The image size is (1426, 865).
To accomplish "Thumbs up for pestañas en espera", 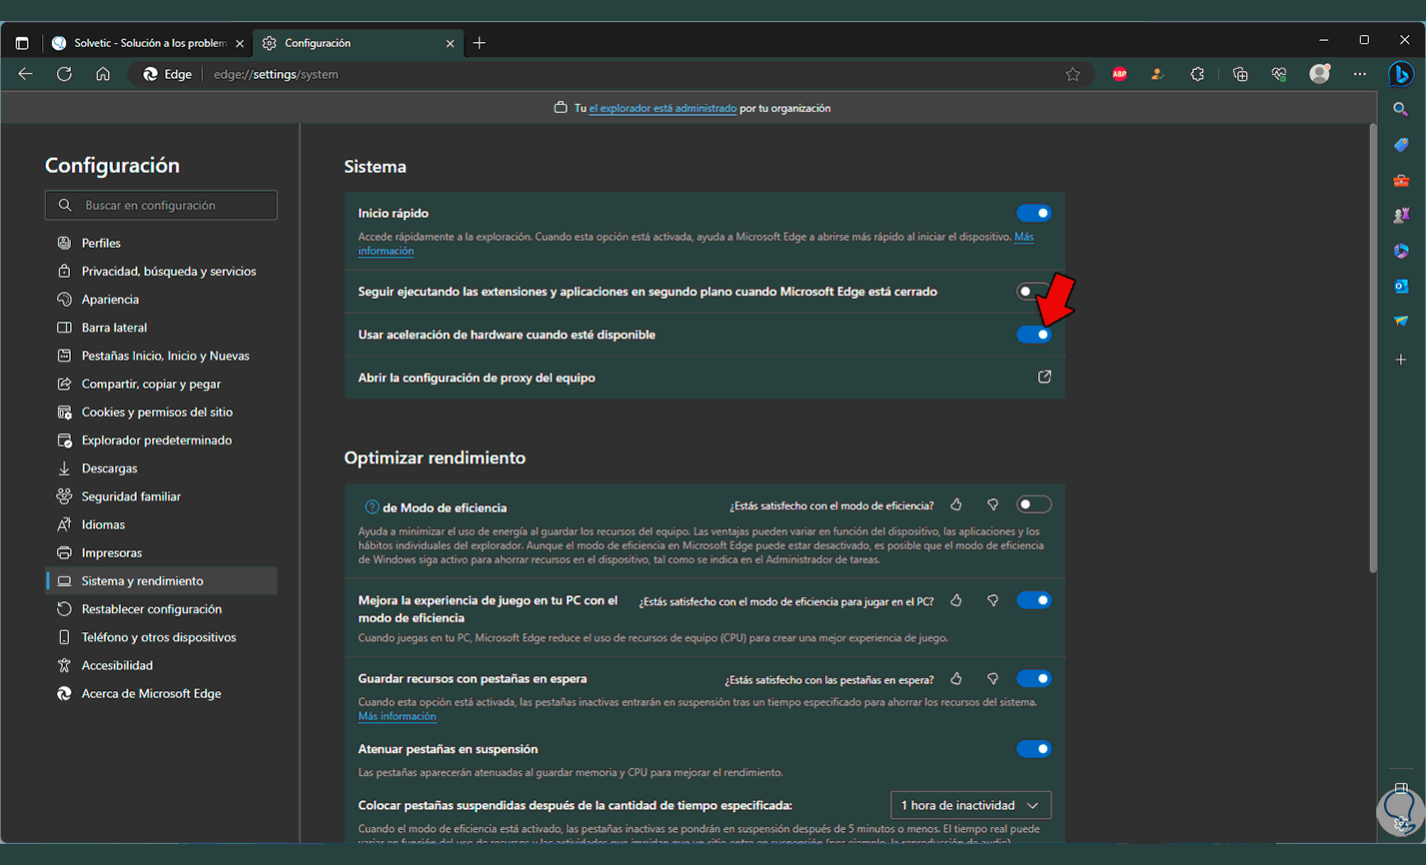I will click(x=956, y=679).
